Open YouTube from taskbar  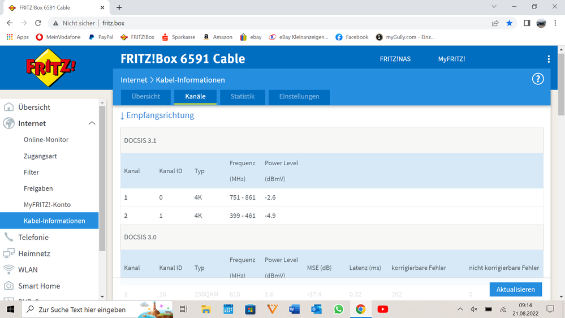(383, 310)
